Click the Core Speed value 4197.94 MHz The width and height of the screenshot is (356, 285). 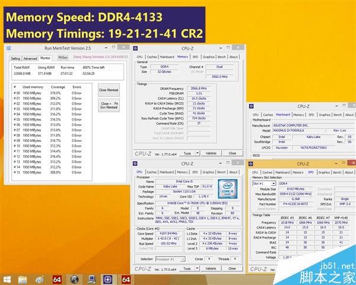tap(168, 233)
